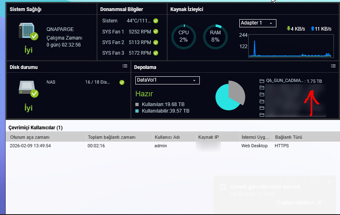The width and height of the screenshot is (340, 215).
Task: Open the Gerekli güncellemeler mevcut notification
Action: click(265, 187)
